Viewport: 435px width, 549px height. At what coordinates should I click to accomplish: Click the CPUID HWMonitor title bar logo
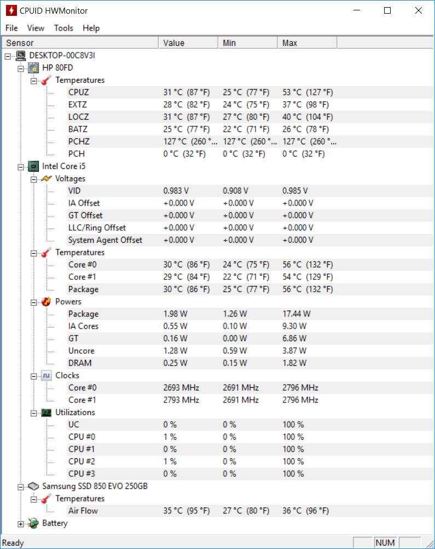pos(11,10)
